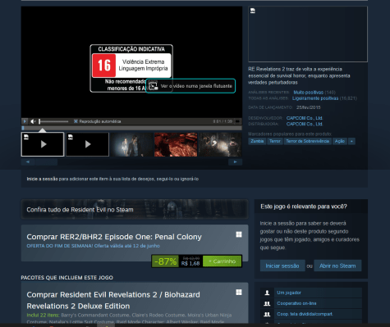Click the -87% discount badge
390x327 pixels.
pyautogui.click(x=165, y=261)
